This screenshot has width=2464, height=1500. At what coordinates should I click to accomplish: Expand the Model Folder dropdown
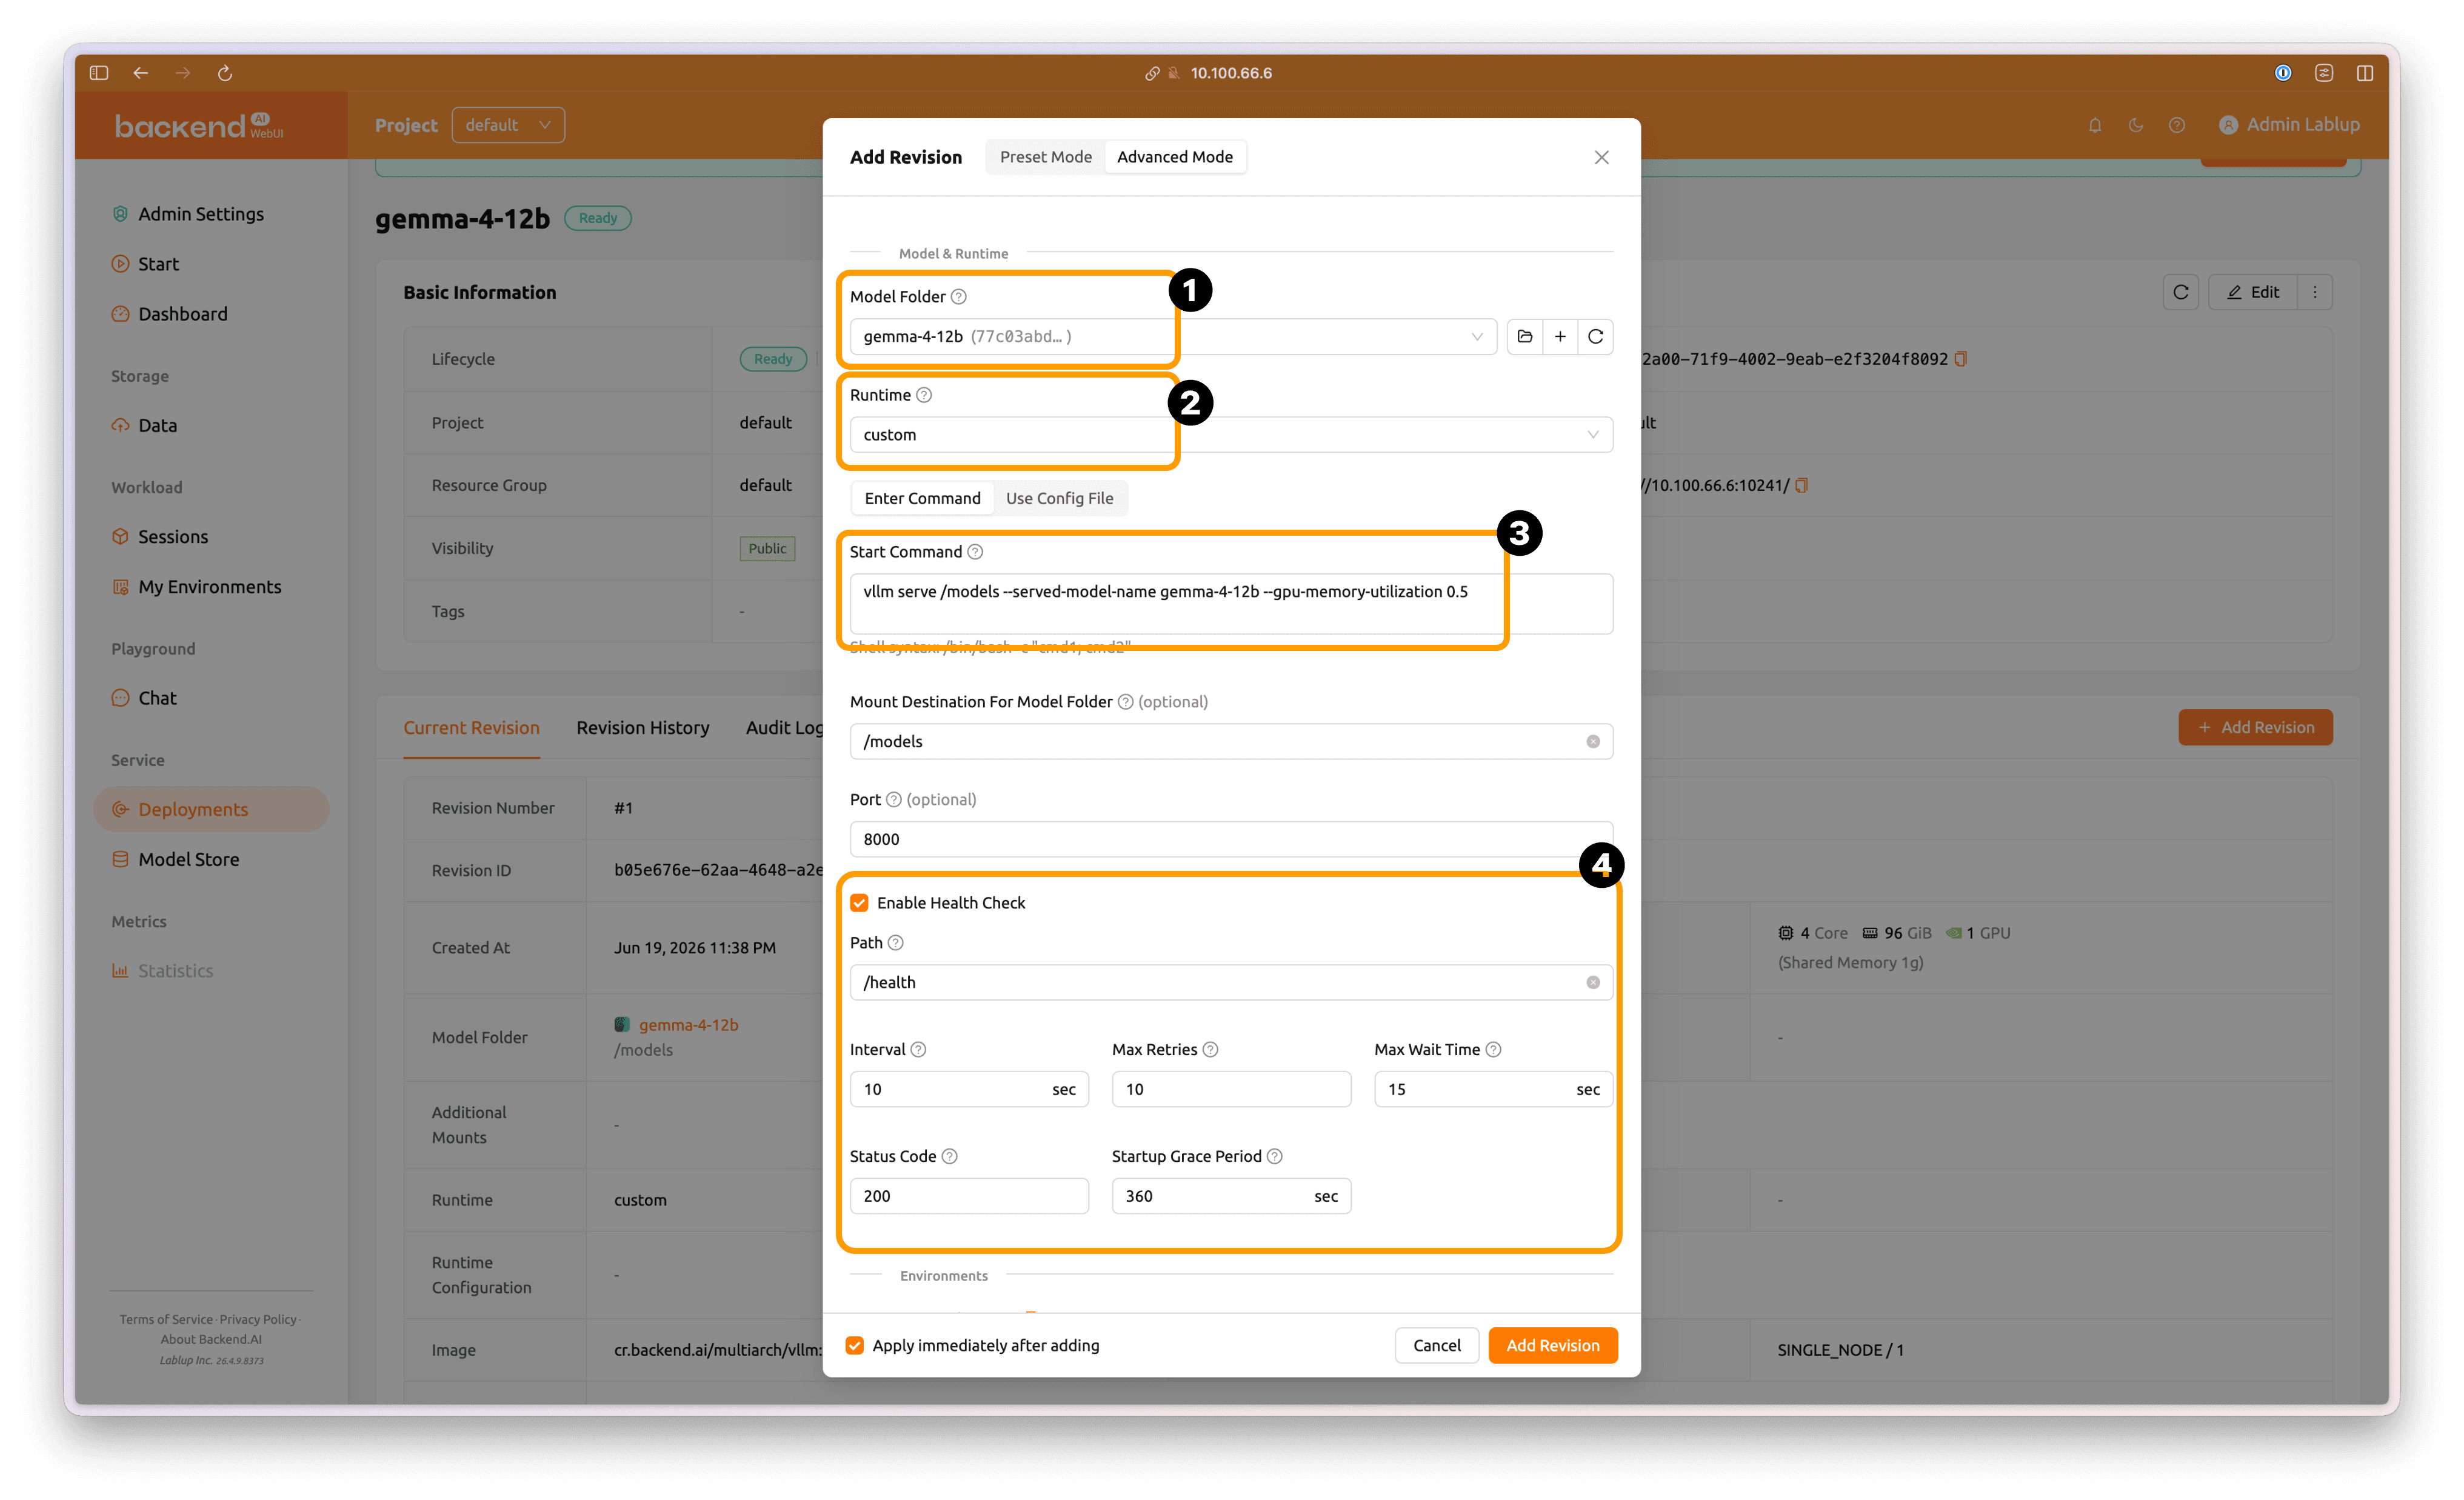(1476, 336)
